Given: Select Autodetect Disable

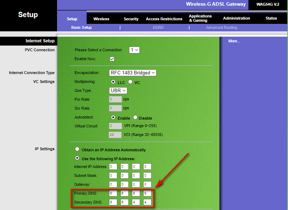Looking at the screenshot, I should click(x=135, y=117).
